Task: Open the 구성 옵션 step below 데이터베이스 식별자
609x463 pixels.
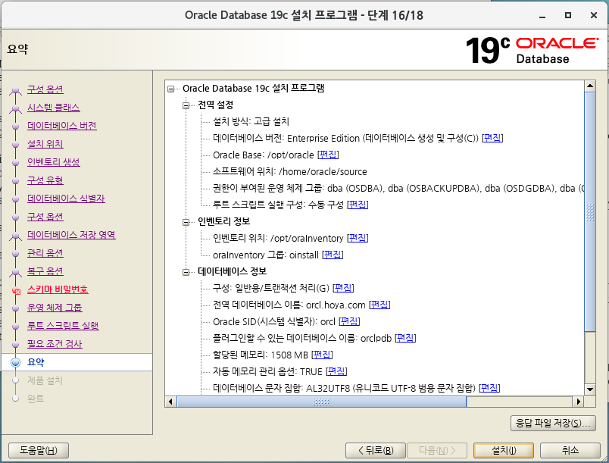Action: (x=45, y=217)
